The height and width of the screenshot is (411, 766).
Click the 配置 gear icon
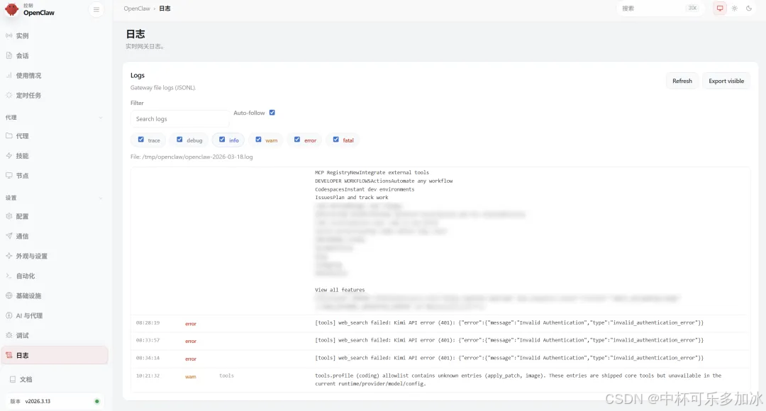[9, 216]
